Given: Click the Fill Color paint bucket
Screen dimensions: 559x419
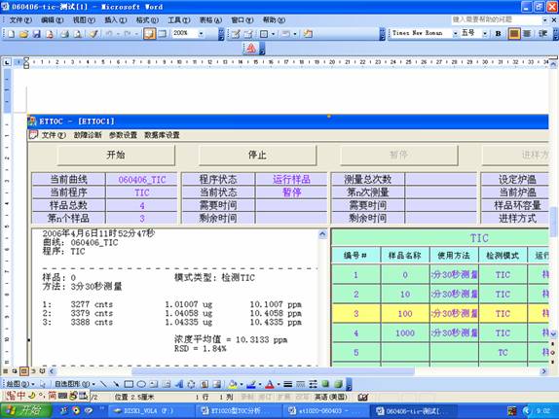Looking at the screenshot, I should coord(233,384).
